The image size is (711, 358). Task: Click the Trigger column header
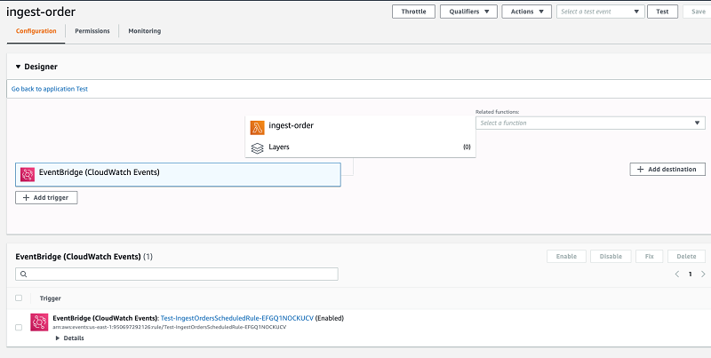point(51,298)
